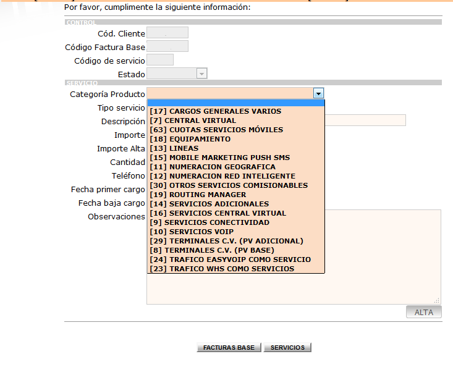
Task: Select the blank highlighted option in list
Action: point(236,103)
